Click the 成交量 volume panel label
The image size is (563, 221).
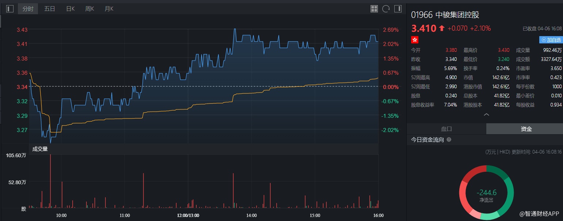40,149
